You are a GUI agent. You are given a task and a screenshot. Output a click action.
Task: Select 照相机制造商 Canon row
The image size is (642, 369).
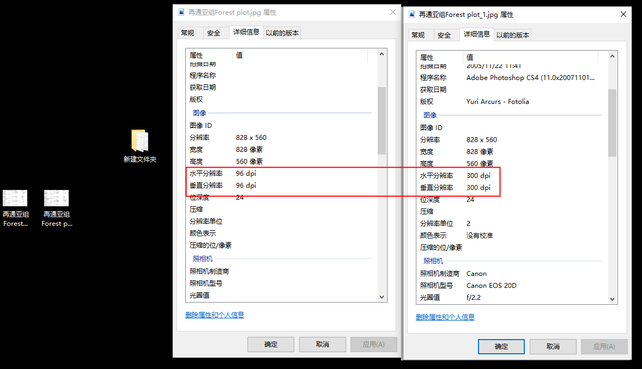pyautogui.click(x=512, y=273)
